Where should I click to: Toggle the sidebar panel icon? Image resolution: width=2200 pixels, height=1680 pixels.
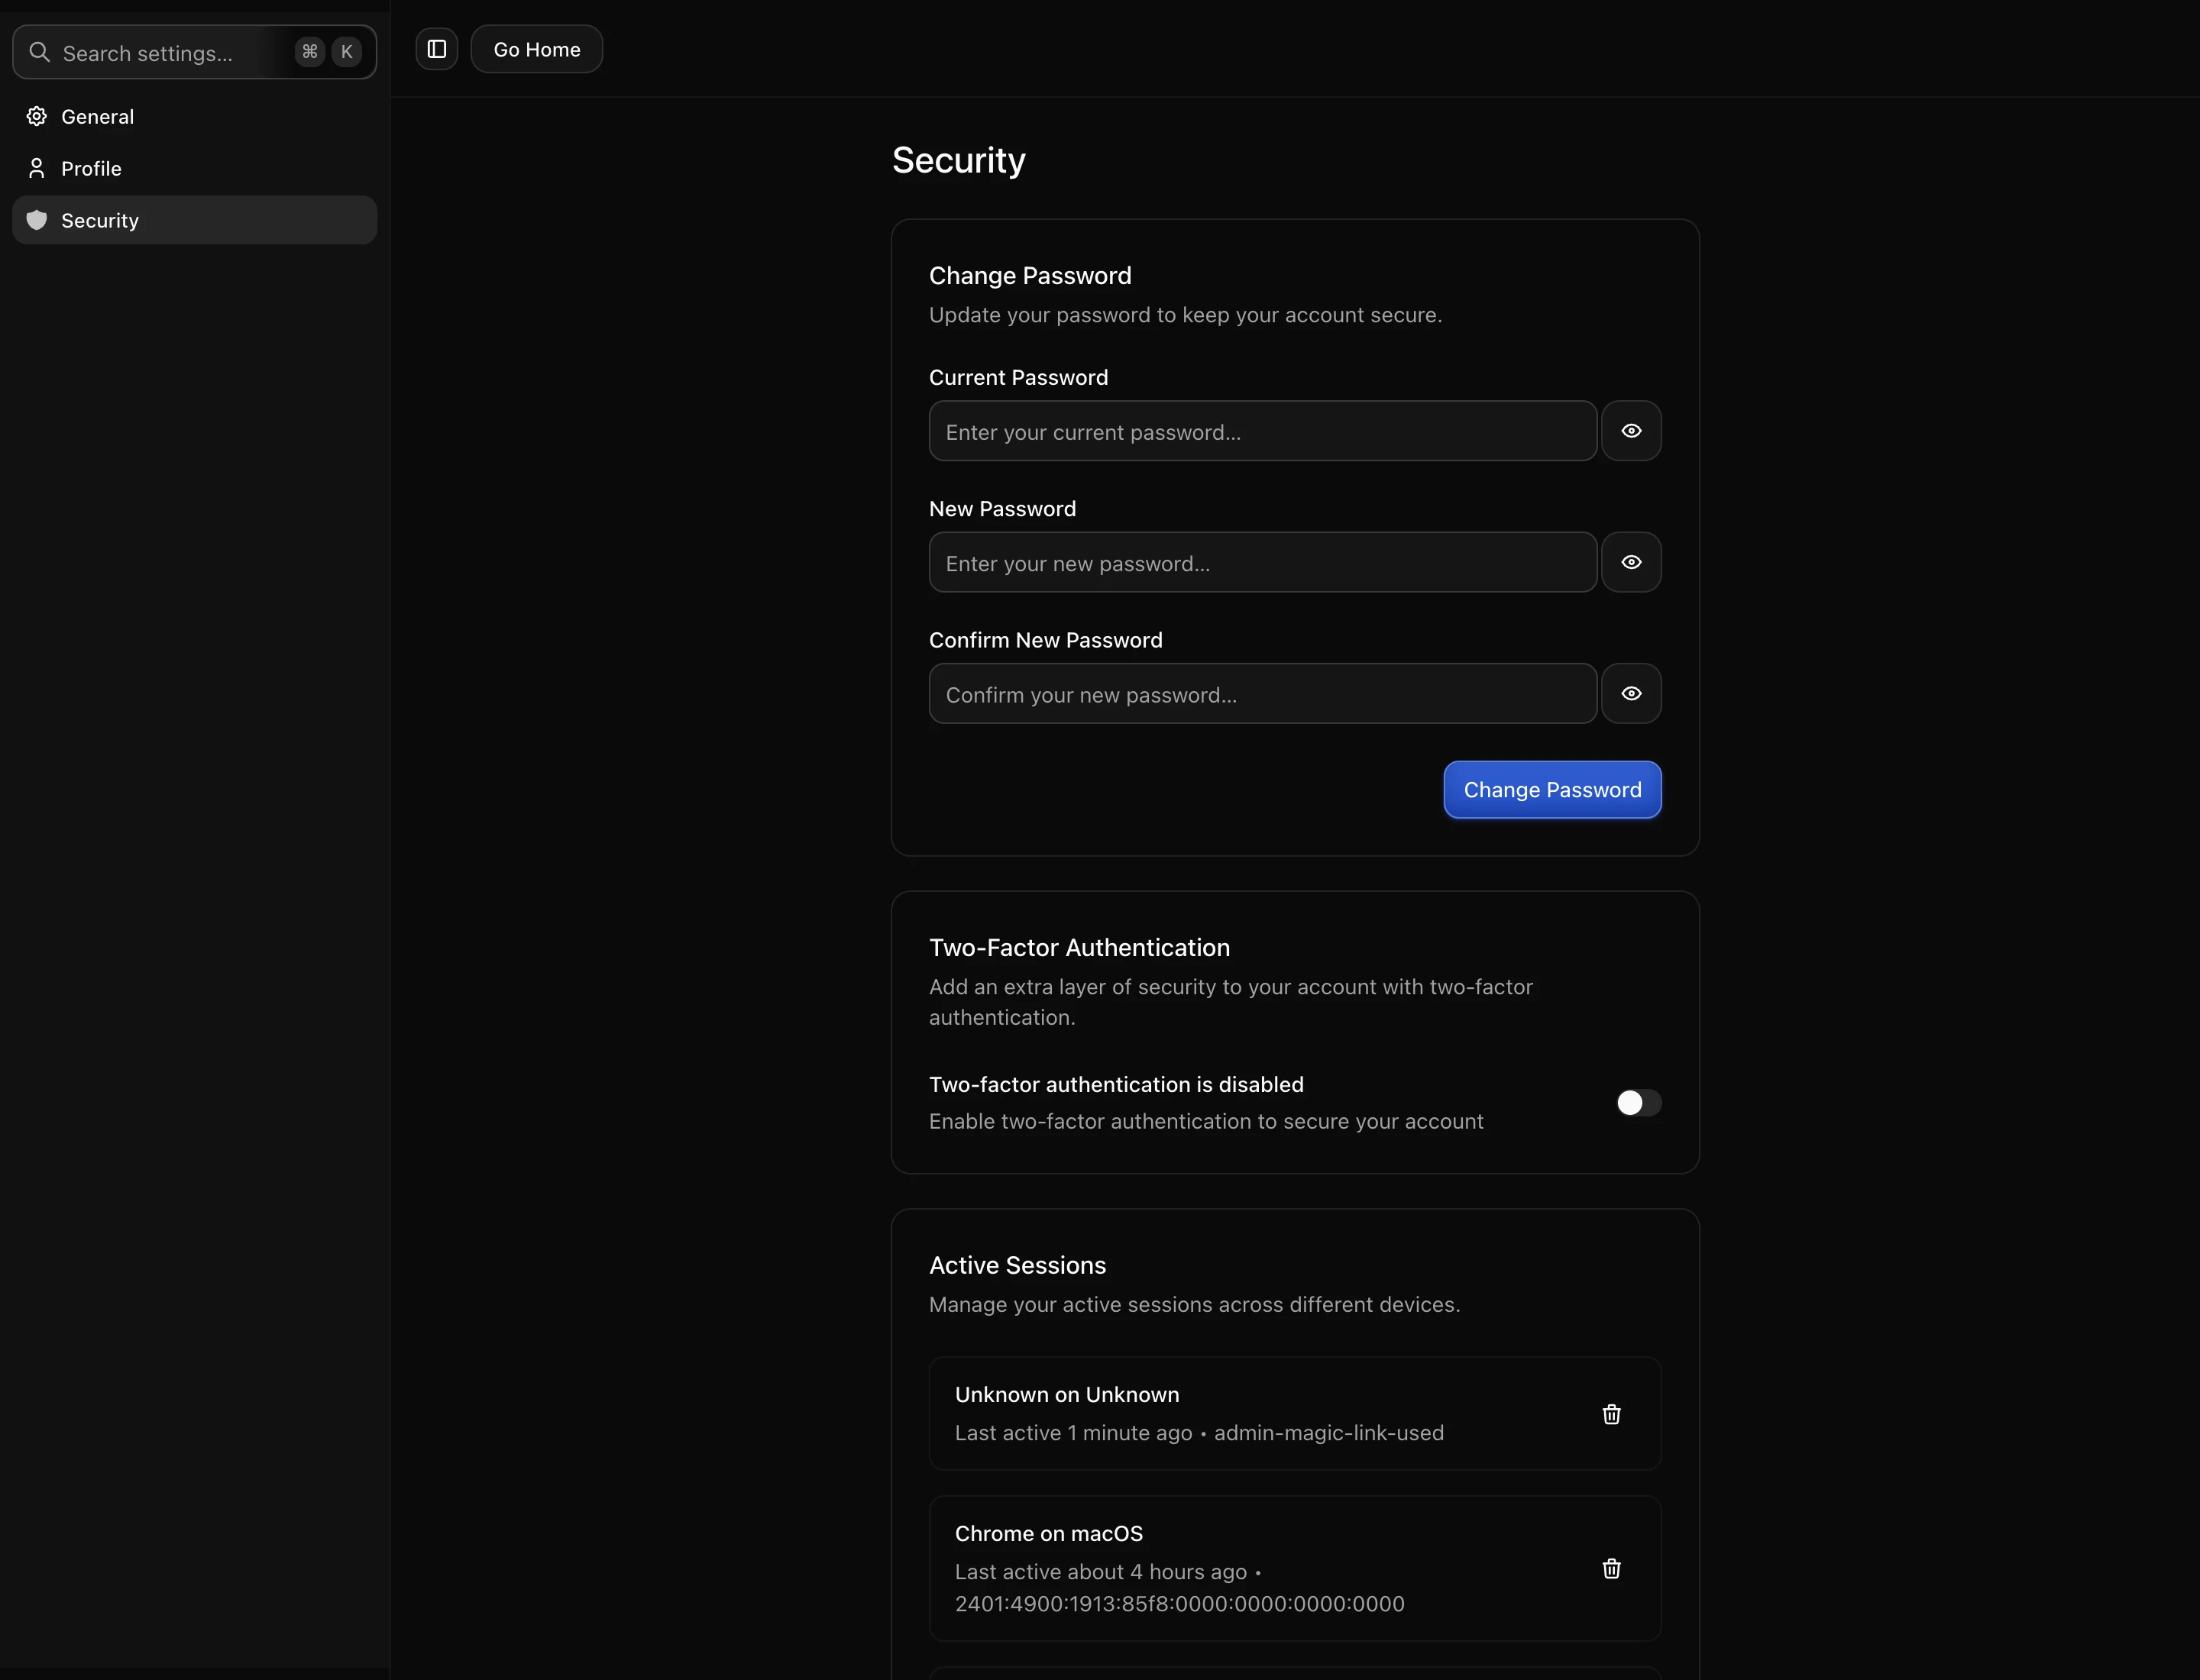(436, 49)
